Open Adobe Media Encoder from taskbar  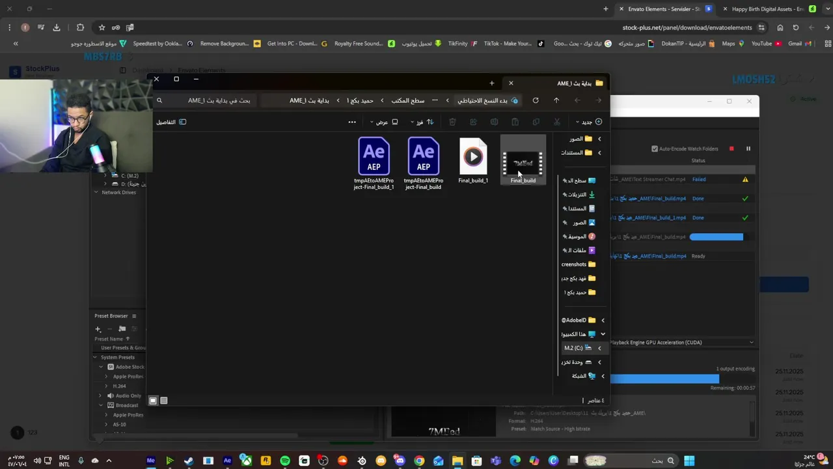click(150, 461)
